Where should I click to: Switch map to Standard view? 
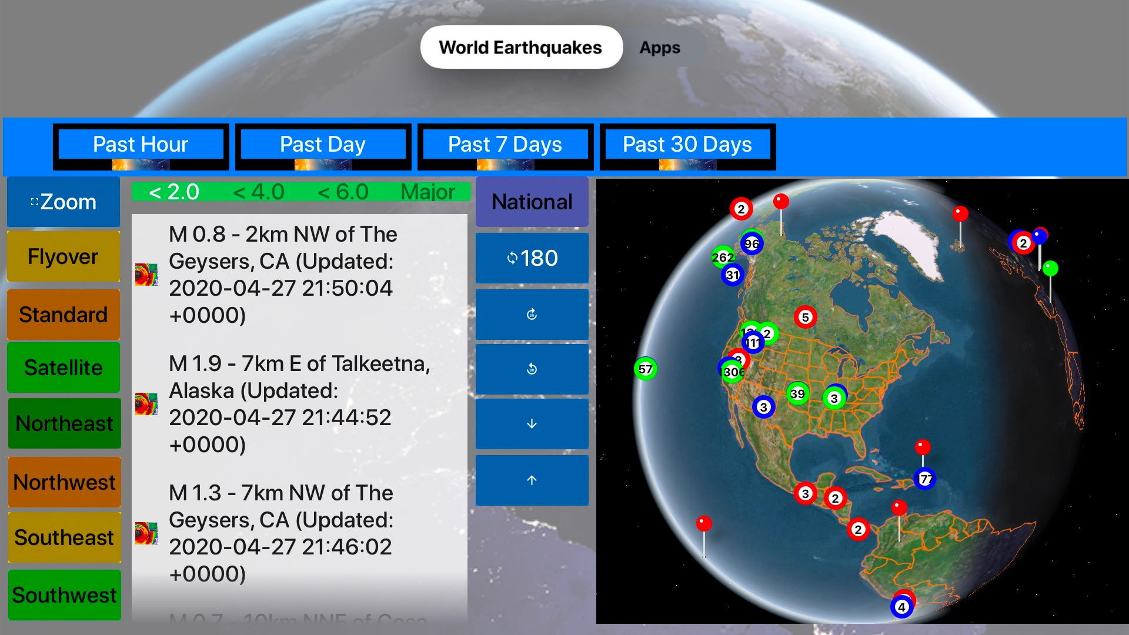(x=64, y=315)
